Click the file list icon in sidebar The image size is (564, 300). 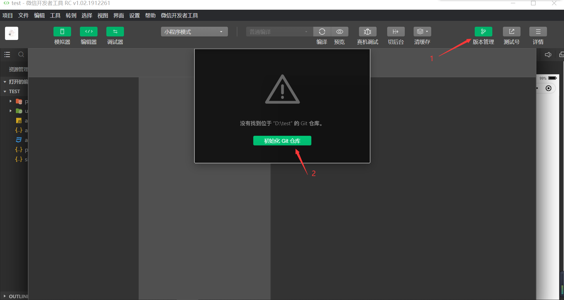(7, 54)
